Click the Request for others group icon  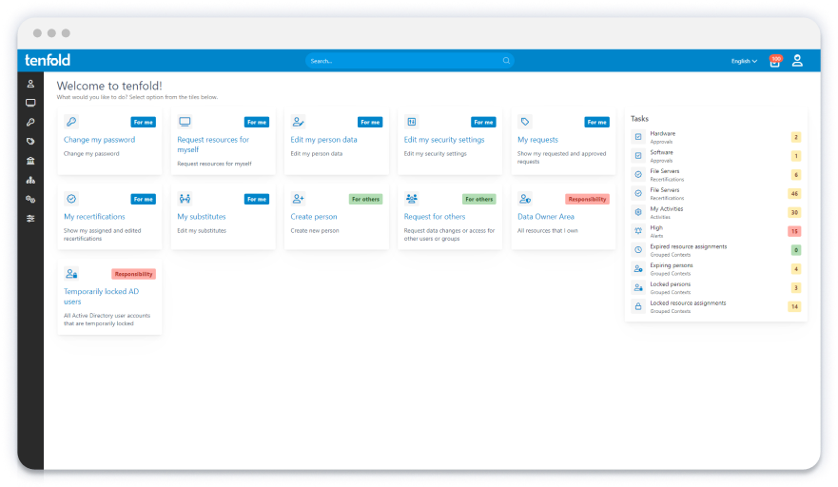(412, 199)
